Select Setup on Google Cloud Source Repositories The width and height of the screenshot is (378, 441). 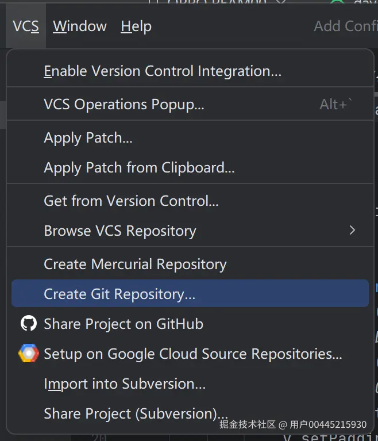tap(193, 354)
